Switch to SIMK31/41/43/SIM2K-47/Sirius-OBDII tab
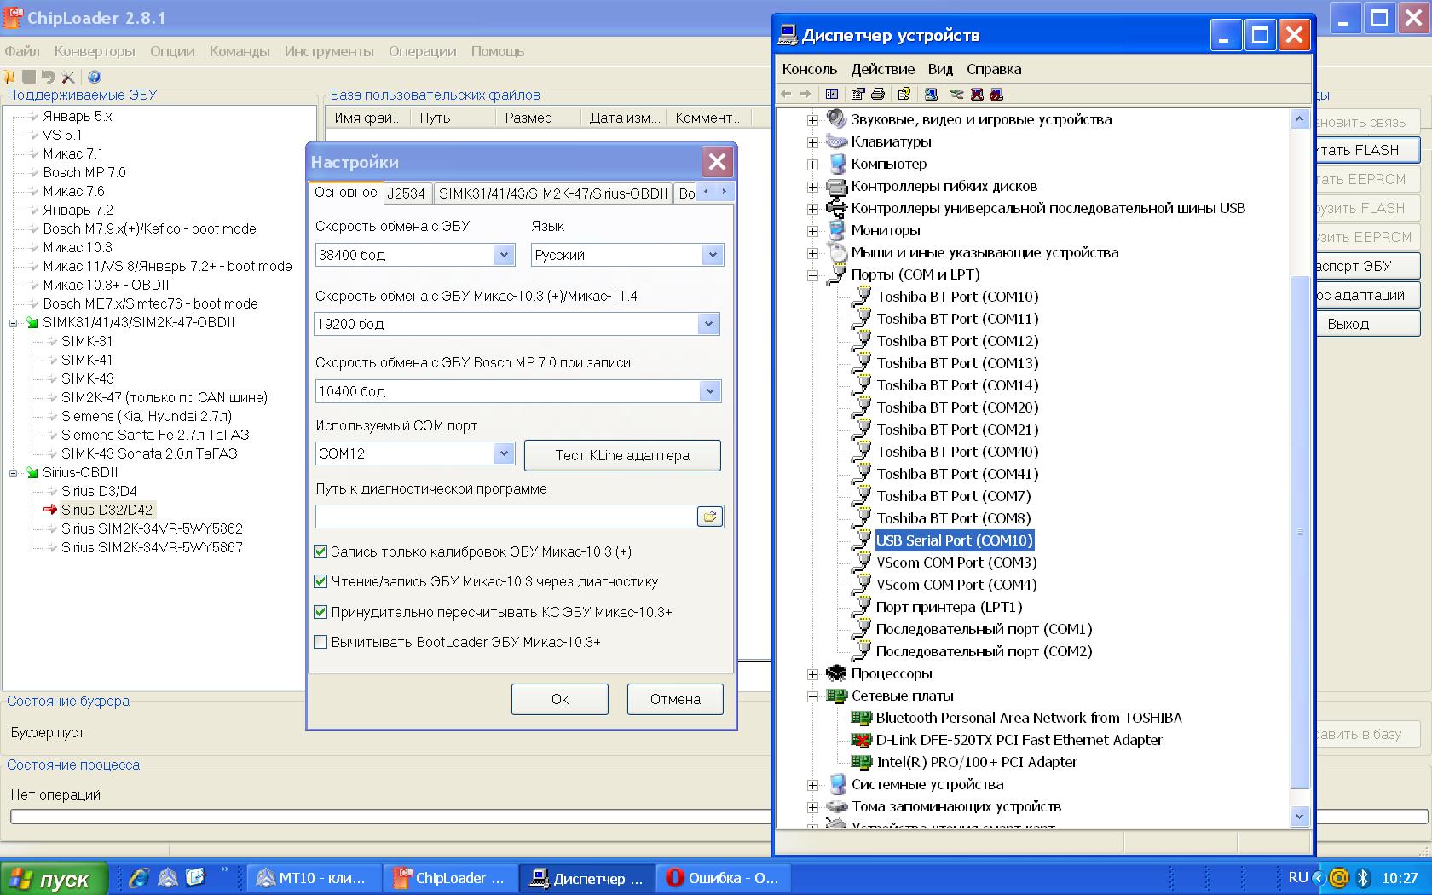 pyautogui.click(x=553, y=193)
